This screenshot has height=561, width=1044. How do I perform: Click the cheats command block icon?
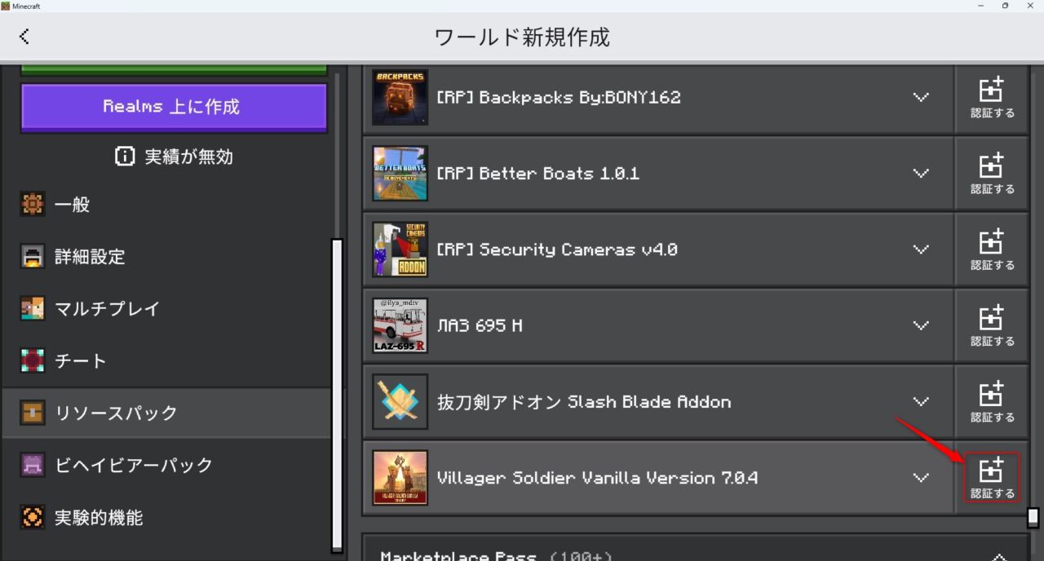pos(33,361)
